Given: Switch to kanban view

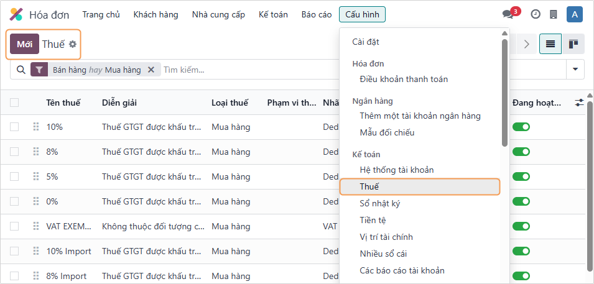Looking at the screenshot, I should (573, 44).
